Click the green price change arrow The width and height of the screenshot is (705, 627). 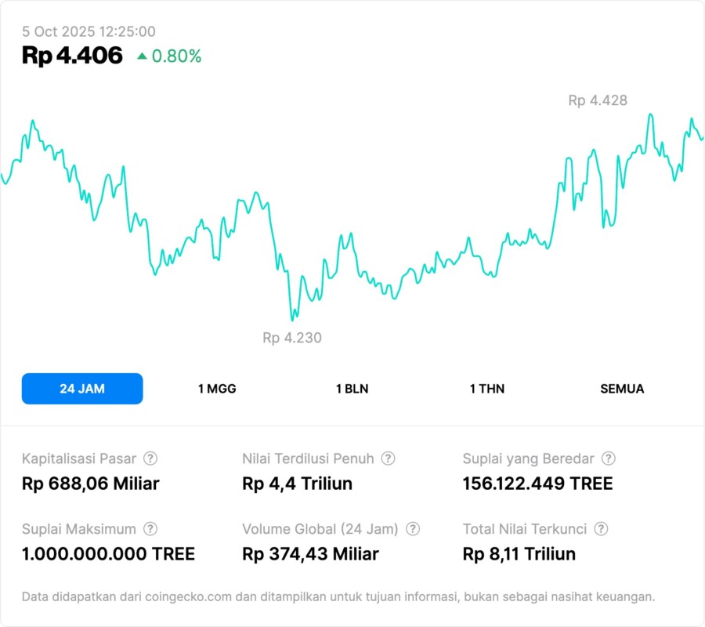(142, 56)
